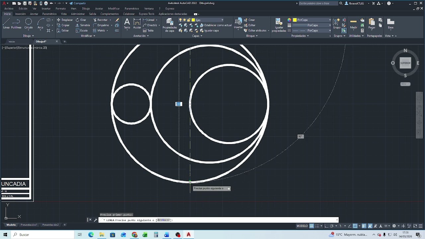Click the Compartir button
Screen dimensions: 425x239
coord(77,3)
